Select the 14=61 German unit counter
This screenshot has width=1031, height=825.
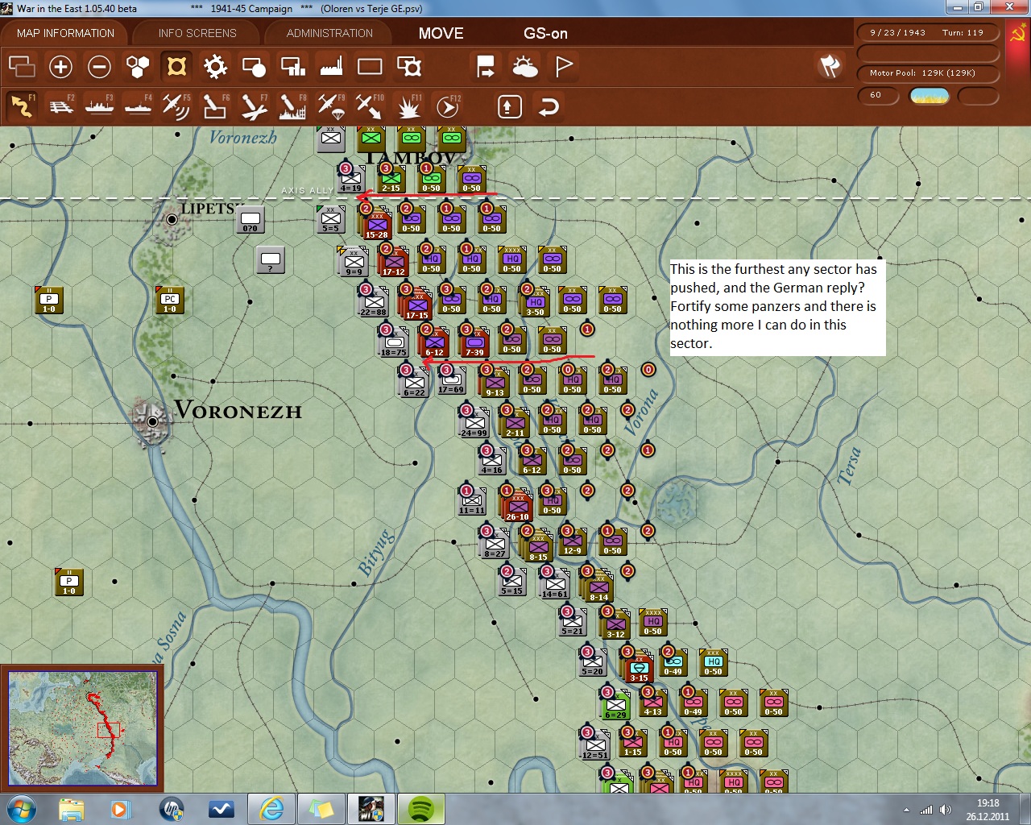(554, 585)
